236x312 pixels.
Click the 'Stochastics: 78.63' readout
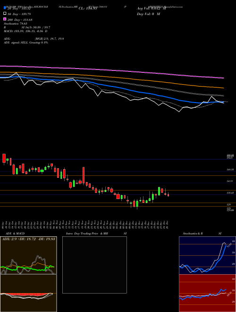16,24
